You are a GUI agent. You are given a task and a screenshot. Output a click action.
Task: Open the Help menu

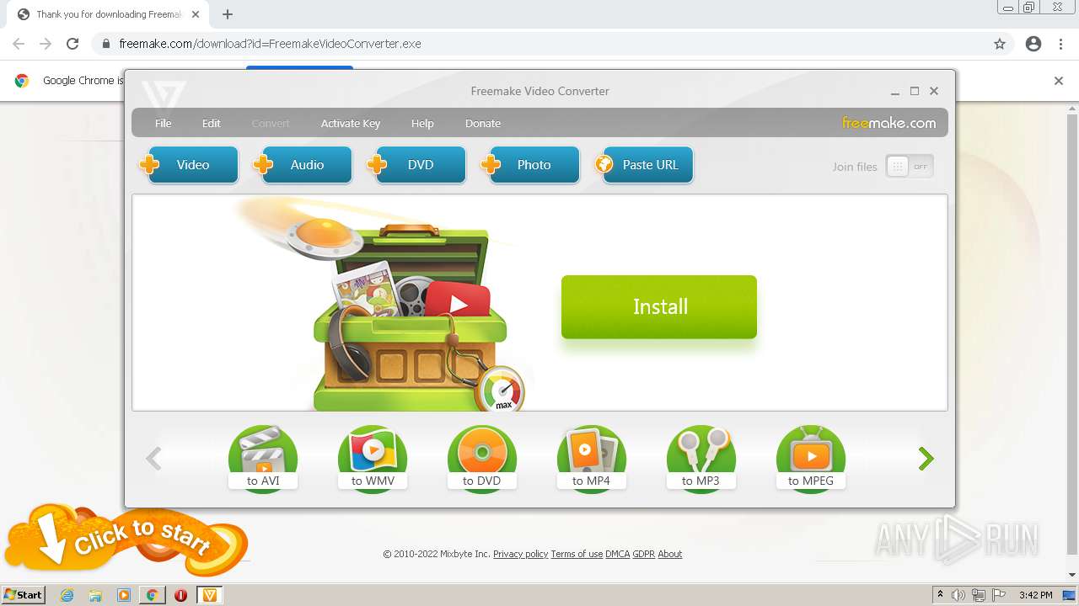422,123
